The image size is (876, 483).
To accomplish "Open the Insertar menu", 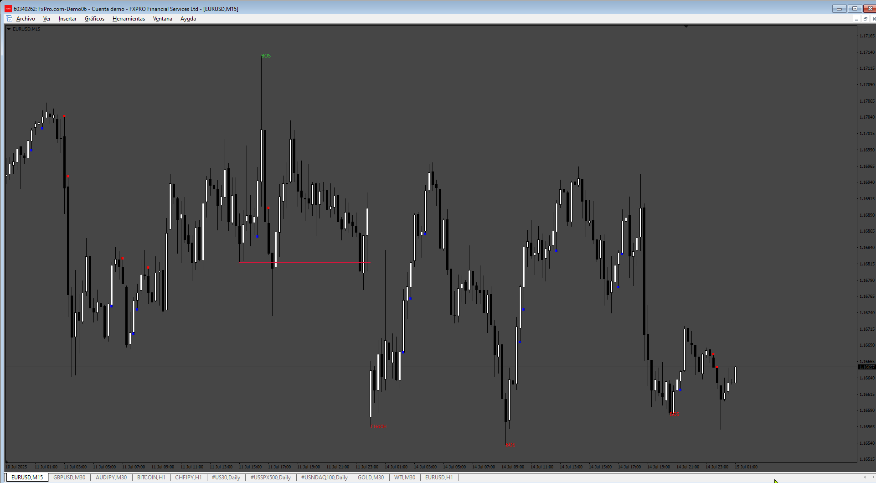I will 67,19.
